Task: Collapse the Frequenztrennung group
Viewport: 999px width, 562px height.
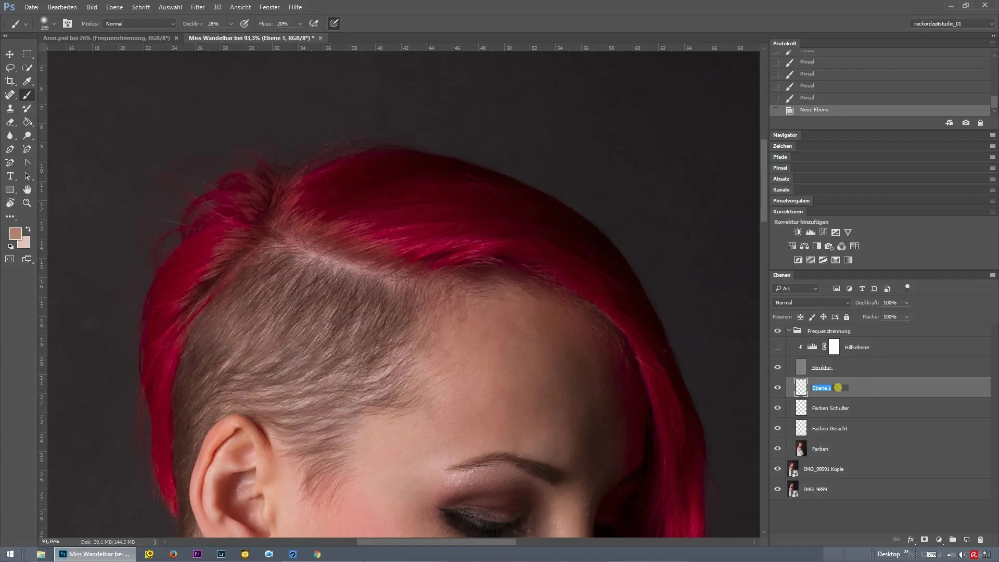Action: point(789,331)
